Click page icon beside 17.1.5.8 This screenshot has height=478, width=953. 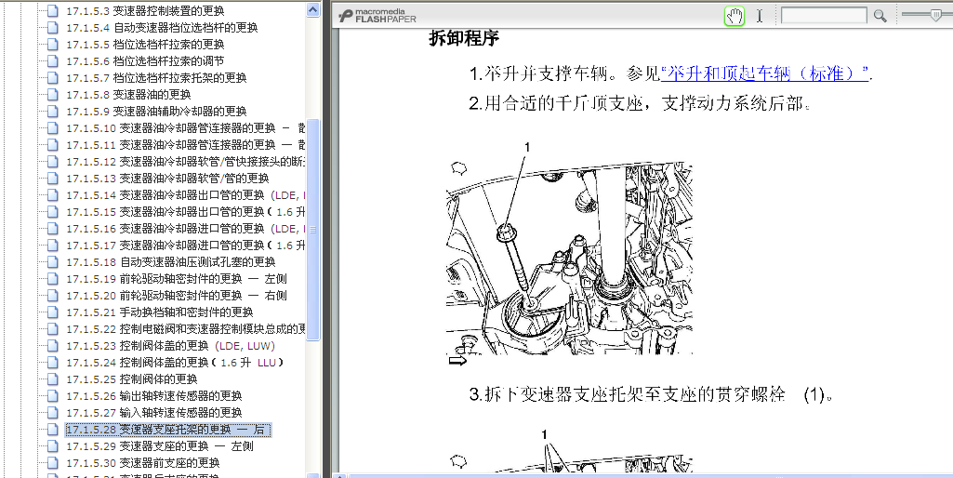point(52,94)
